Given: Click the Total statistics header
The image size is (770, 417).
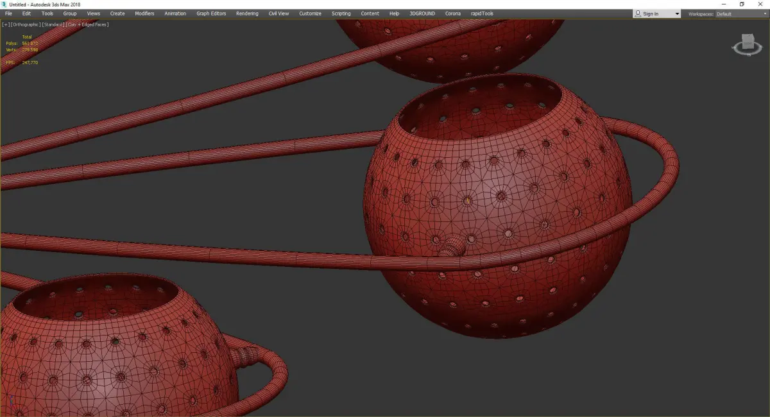Looking at the screenshot, I should point(27,37).
